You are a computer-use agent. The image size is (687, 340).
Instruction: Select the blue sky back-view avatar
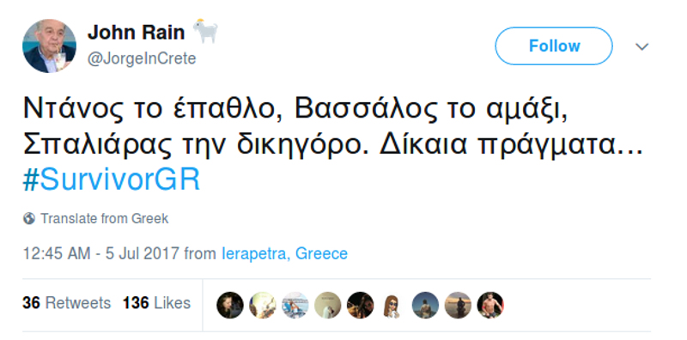[425, 305]
